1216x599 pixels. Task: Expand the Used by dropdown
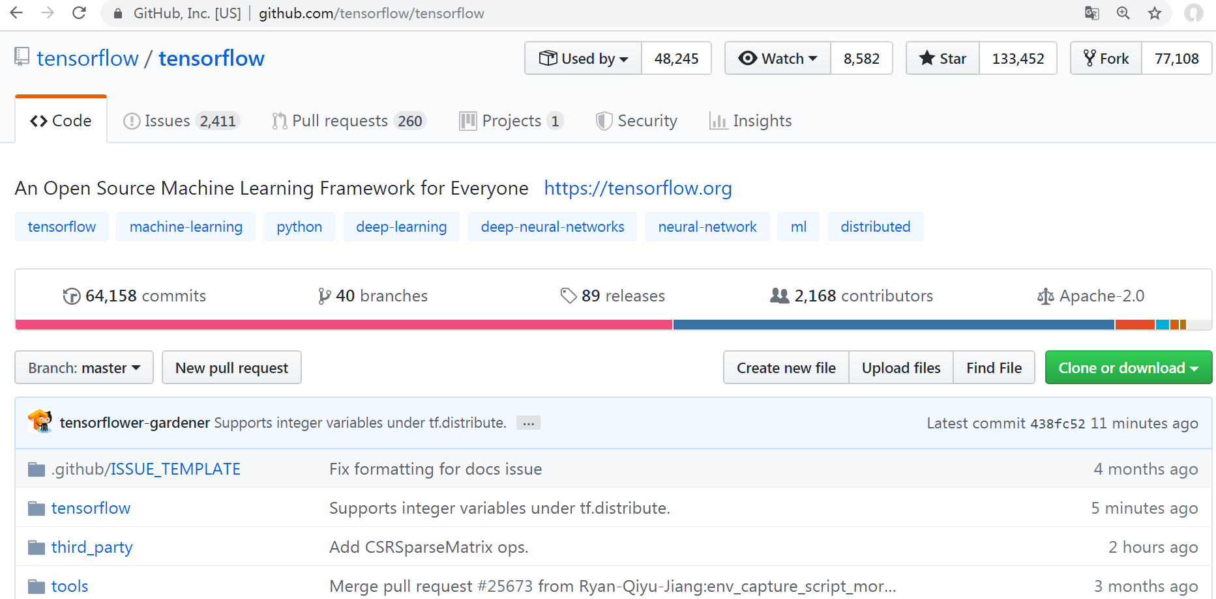tap(584, 59)
